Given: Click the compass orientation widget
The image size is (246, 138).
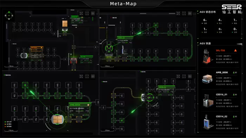Looking at the screenshot, I should (x=9, y=15).
